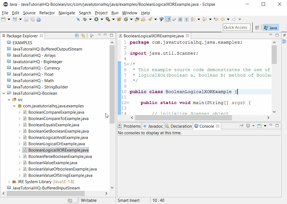Click the New Java Package icon
The height and width of the screenshot is (204, 287).
coord(119,19)
